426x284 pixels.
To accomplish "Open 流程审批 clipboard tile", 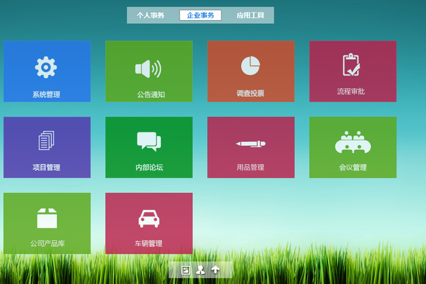I will tap(352, 65).
